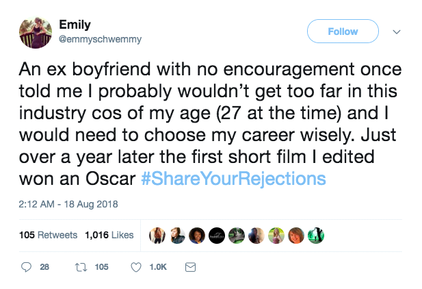
Task: Like the tweet with the heart icon
Action: click(x=135, y=267)
